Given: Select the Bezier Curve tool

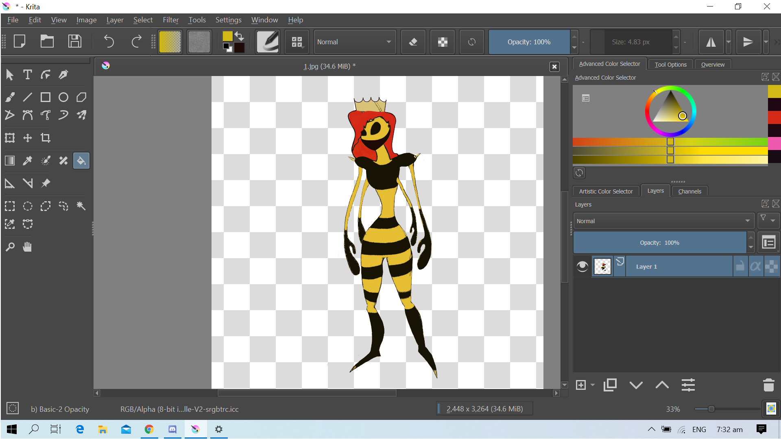Looking at the screenshot, I should (28, 115).
